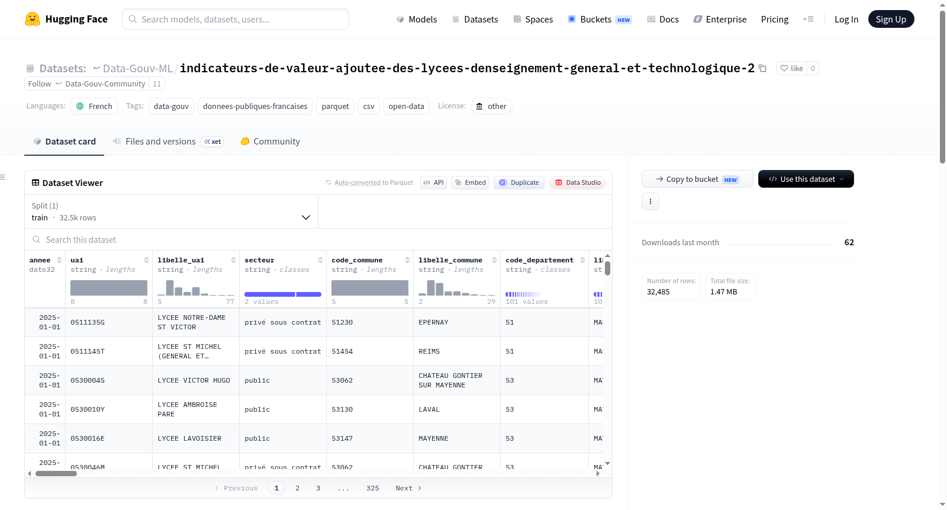Go to the Pricing page
947x510 pixels.
click(775, 19)
